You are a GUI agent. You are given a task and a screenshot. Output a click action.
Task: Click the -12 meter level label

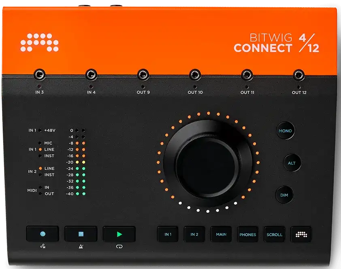(70, 150)
